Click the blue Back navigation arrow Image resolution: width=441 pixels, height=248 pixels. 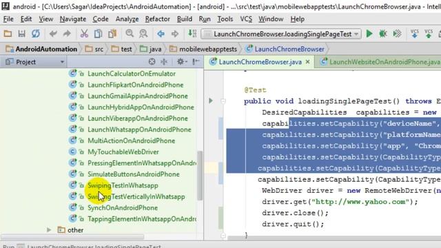pyautogui.click(x=161, y=34)
